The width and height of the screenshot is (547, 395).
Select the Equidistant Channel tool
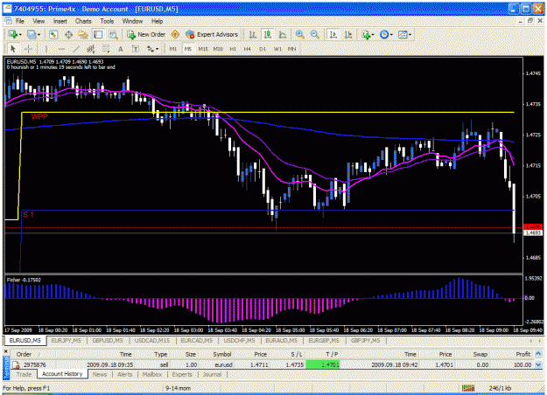91,49
